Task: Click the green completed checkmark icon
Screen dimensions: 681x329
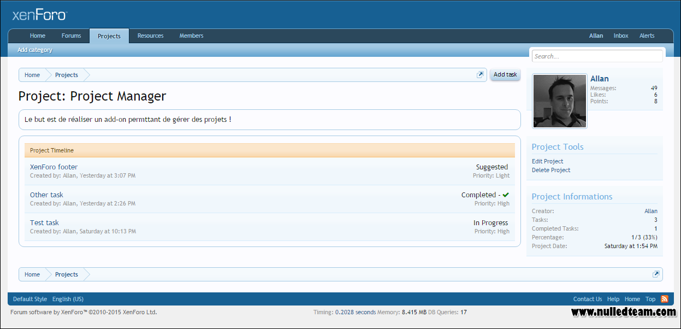Action: [x=506, y=195]
